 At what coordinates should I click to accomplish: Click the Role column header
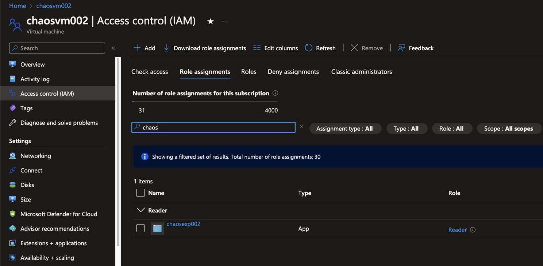pyautogui.click(x=454, y=193)
